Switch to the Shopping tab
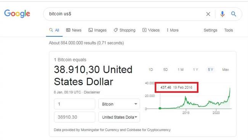This screenshot has width=248, height=140. [124, 30]
